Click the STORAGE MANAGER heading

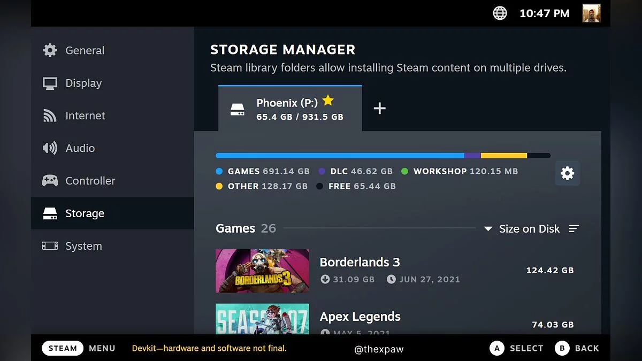point(282,50)
